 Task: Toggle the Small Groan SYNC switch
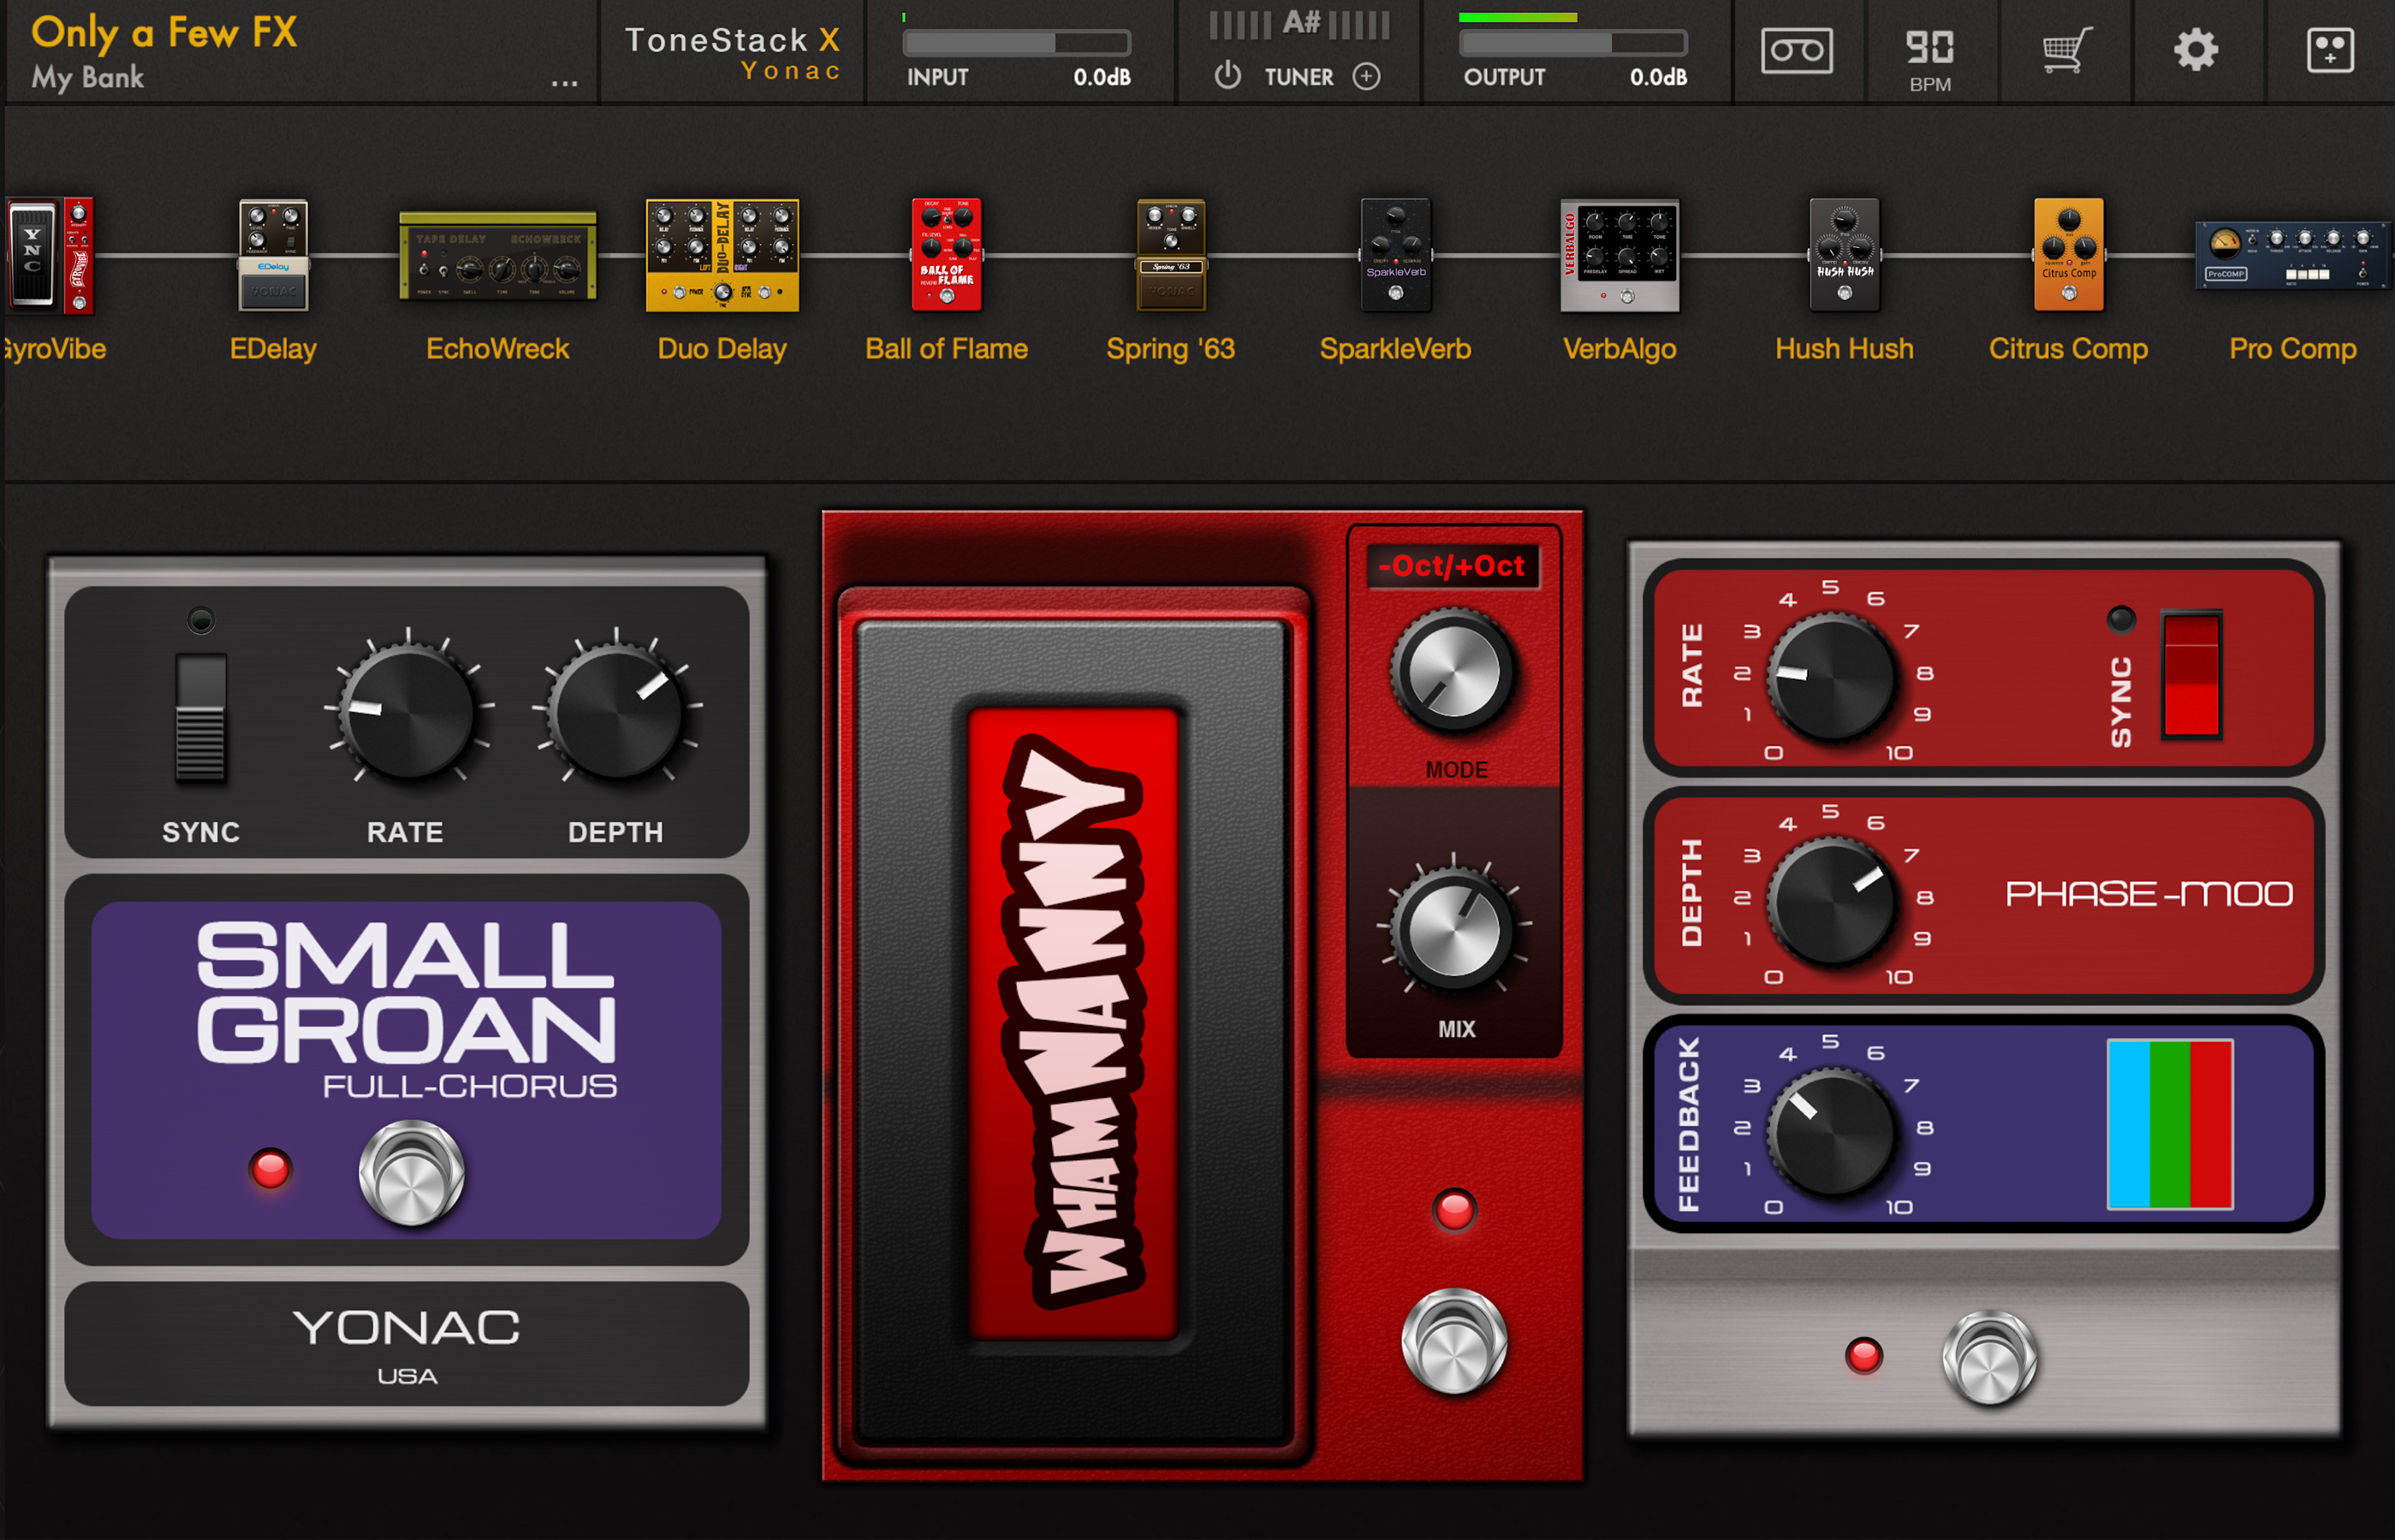coord(200,717)
